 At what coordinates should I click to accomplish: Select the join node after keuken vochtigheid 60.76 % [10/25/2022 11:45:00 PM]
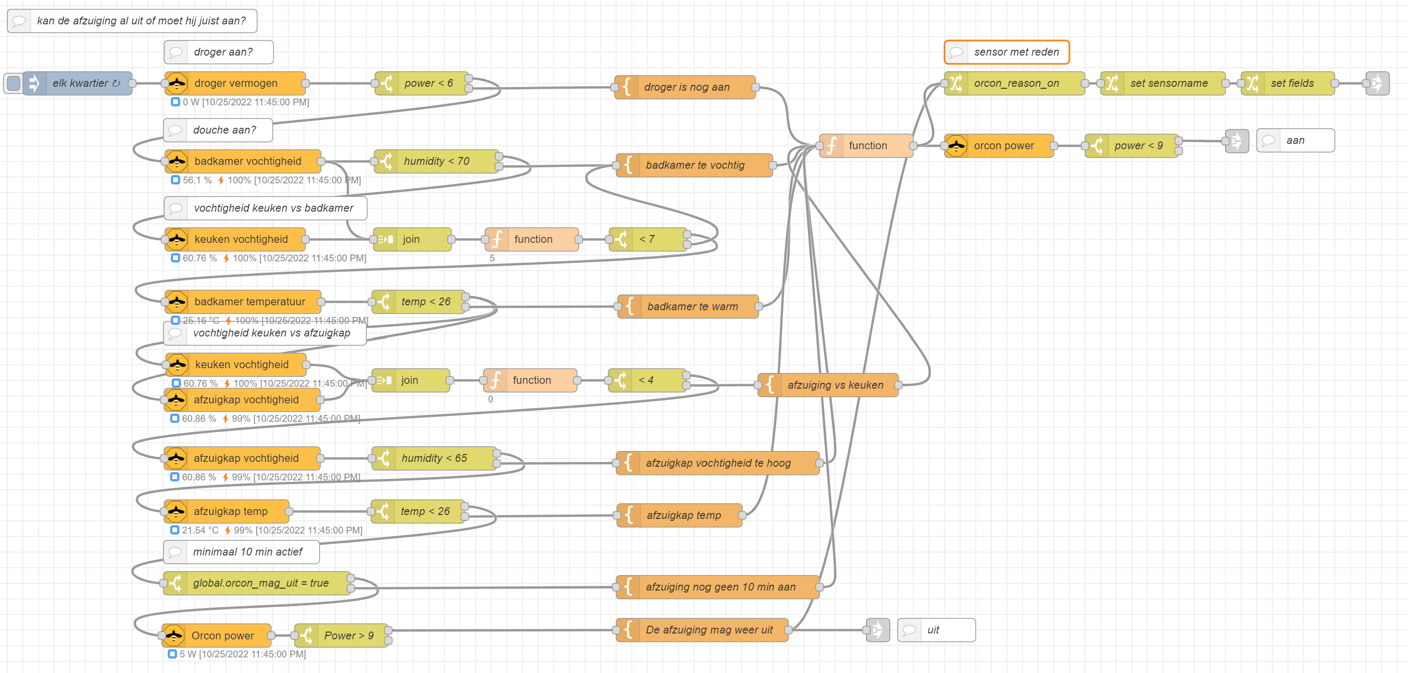[x=413, y=239]
